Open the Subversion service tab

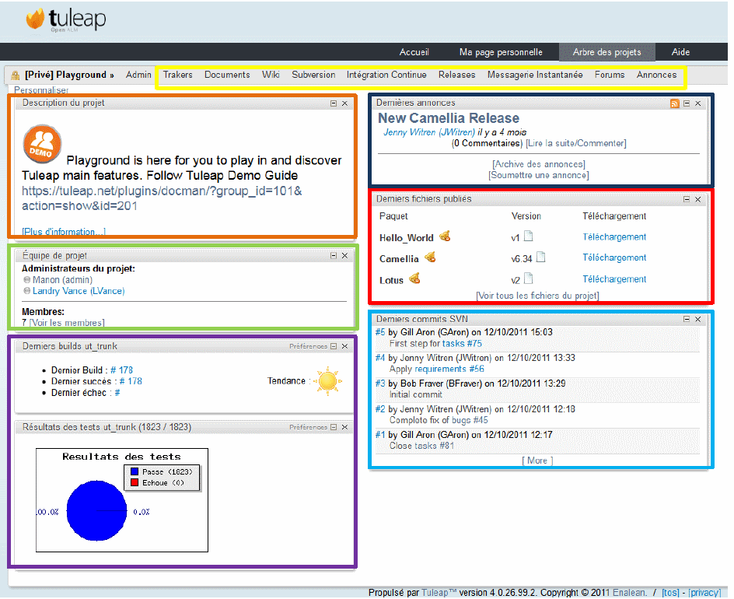(x=313, y=75)
